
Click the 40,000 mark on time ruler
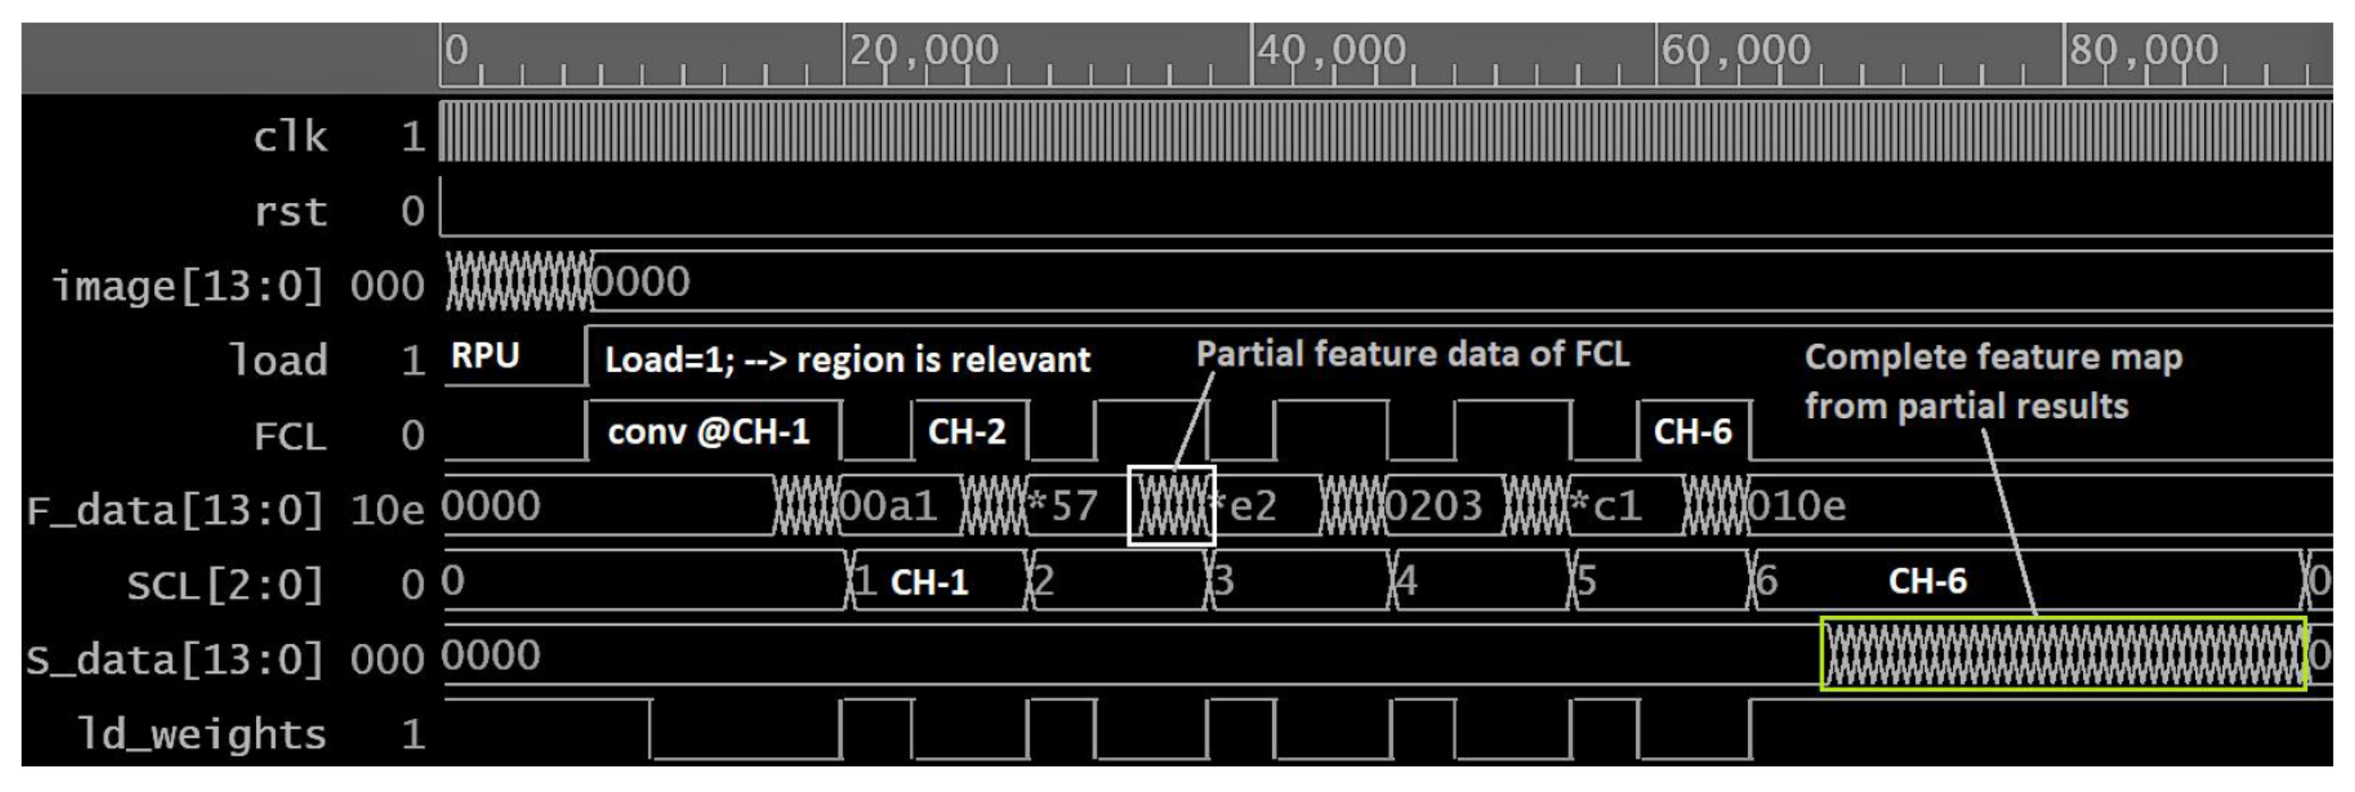pos(1331,50)
